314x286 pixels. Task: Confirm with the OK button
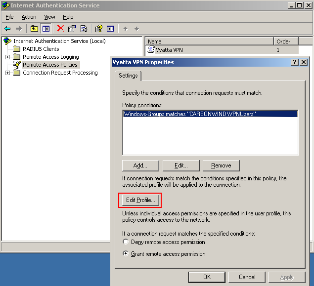tap(207, 277)
